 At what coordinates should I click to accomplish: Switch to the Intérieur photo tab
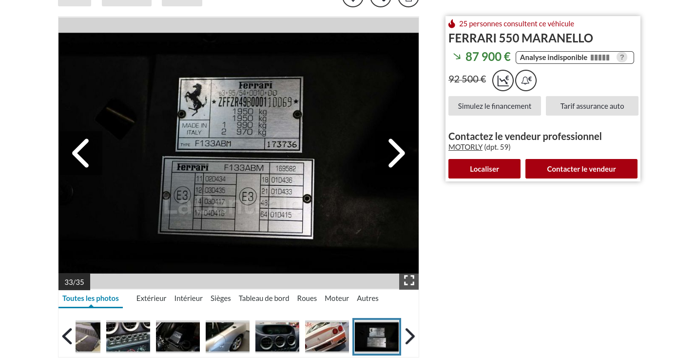188,298
